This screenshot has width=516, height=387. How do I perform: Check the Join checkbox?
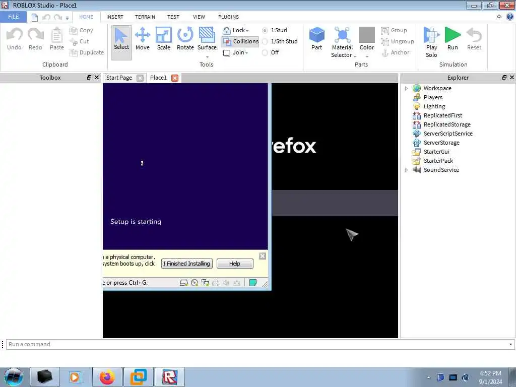[226, 52]
